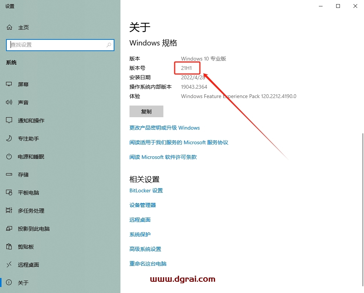Open BitLocker 设置 link

pyautogui.click(x=146, y=190)
